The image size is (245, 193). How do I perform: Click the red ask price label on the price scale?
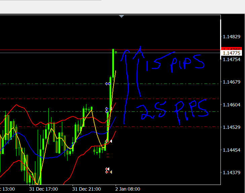pos(232,49)
